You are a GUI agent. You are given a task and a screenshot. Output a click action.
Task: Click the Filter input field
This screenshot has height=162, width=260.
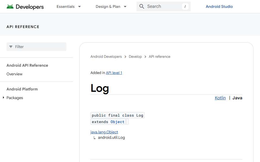point(36,47)
